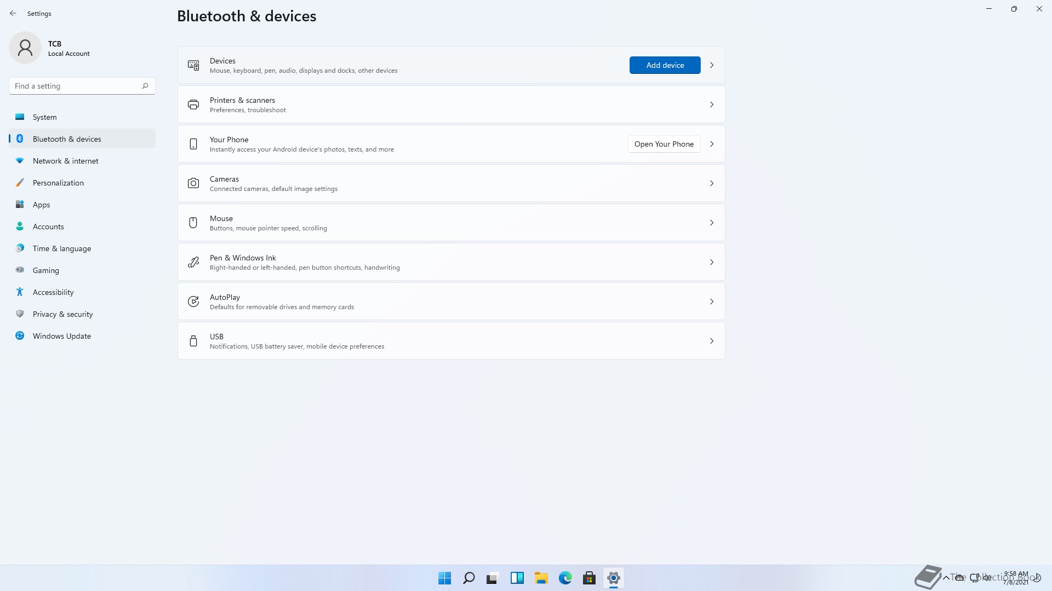Expand Pen & Windows Ink chevron
This screenshot has width=1052, height=591.
712,262
